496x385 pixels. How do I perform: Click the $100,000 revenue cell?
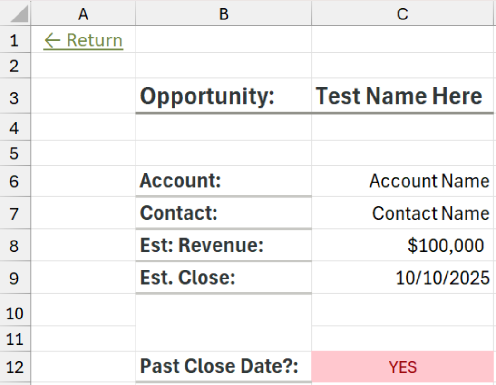click(x=446, y=245)
